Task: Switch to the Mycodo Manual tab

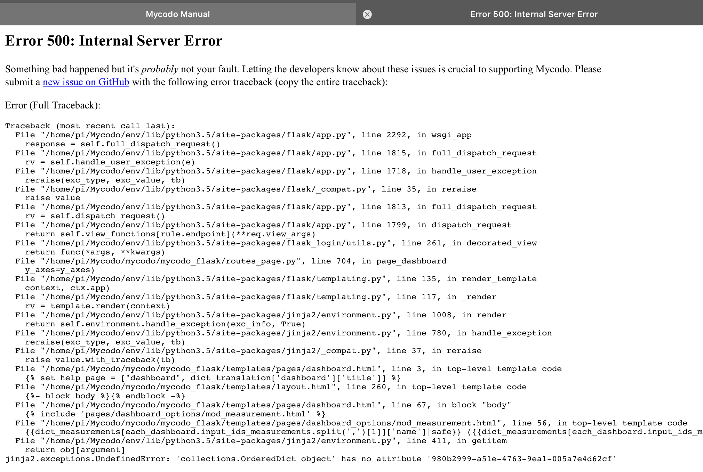Action: tap(178, 14)
